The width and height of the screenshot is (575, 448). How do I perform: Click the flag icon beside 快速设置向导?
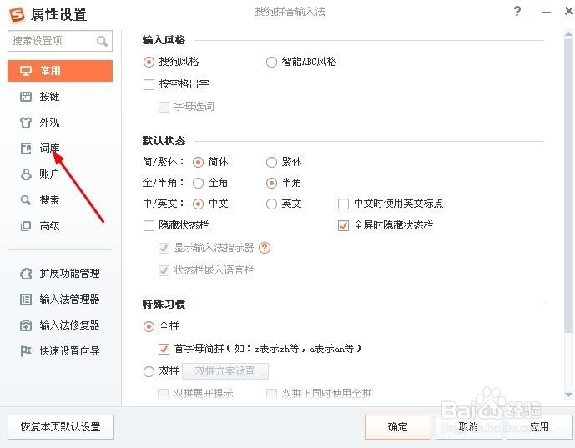[x=26, y=351]
